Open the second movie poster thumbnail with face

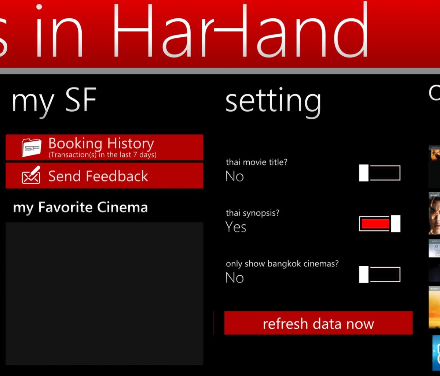(x=434, y=213)
